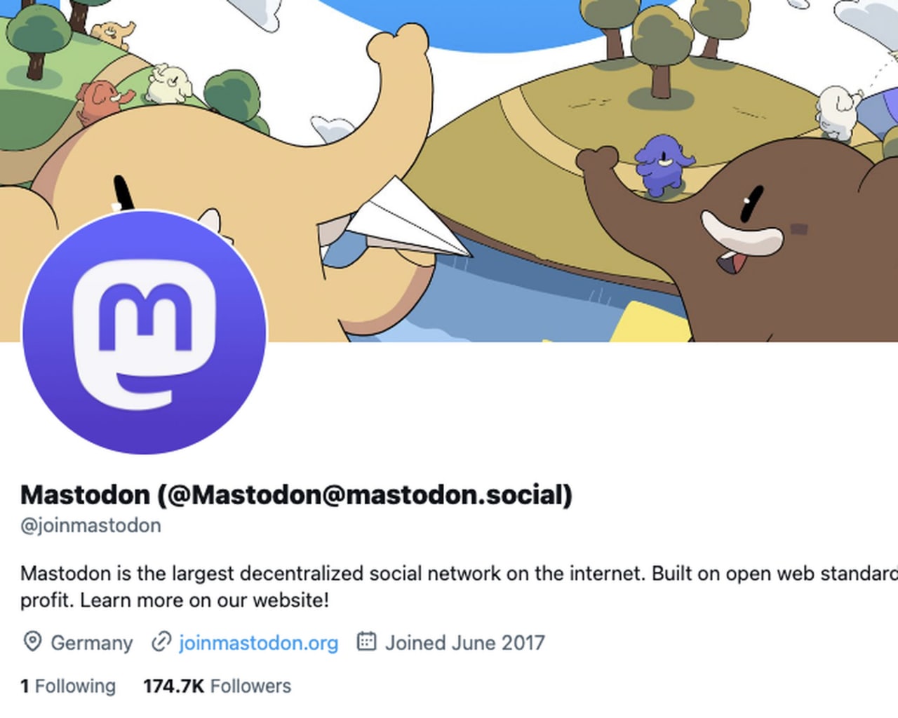Click the calendar joined icon
Image resolution: width=898 pixels, height=718 pixels.
[367, 641]
